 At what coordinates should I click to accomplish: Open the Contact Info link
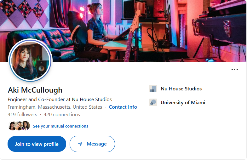(x=123, y=107)
